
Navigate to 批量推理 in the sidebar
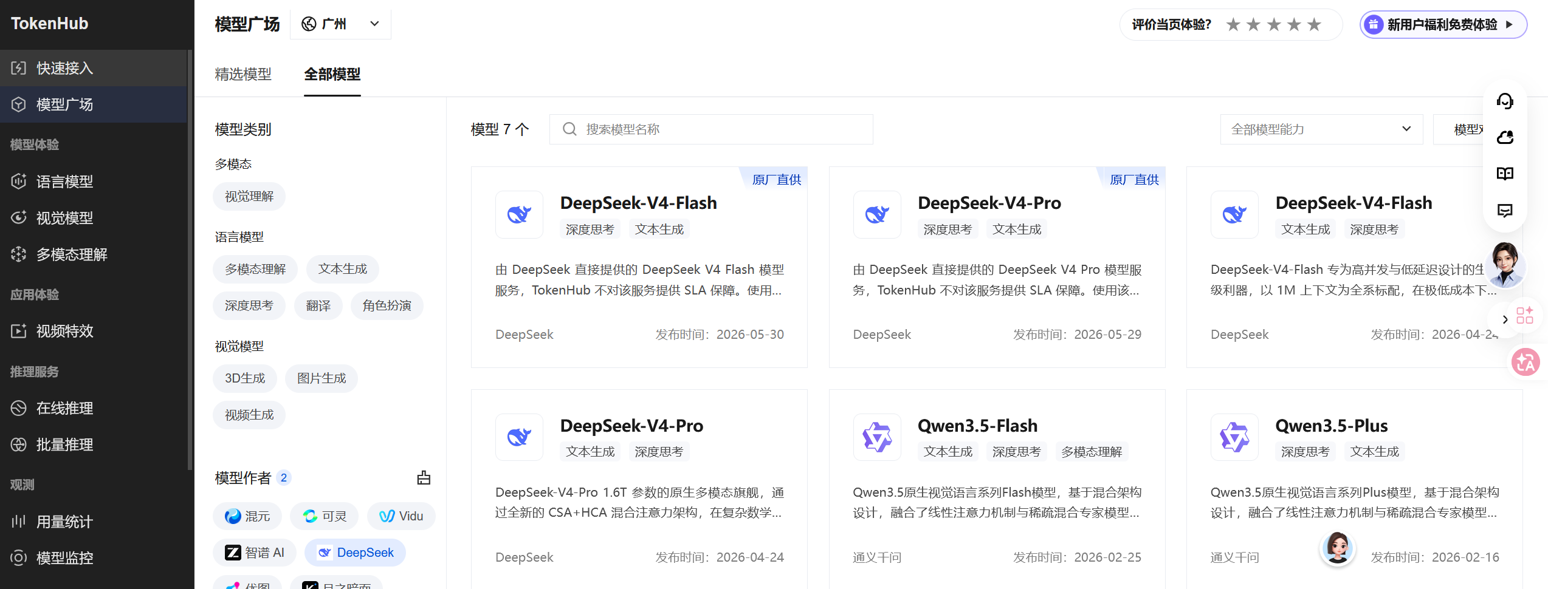[x=94, y=444]
